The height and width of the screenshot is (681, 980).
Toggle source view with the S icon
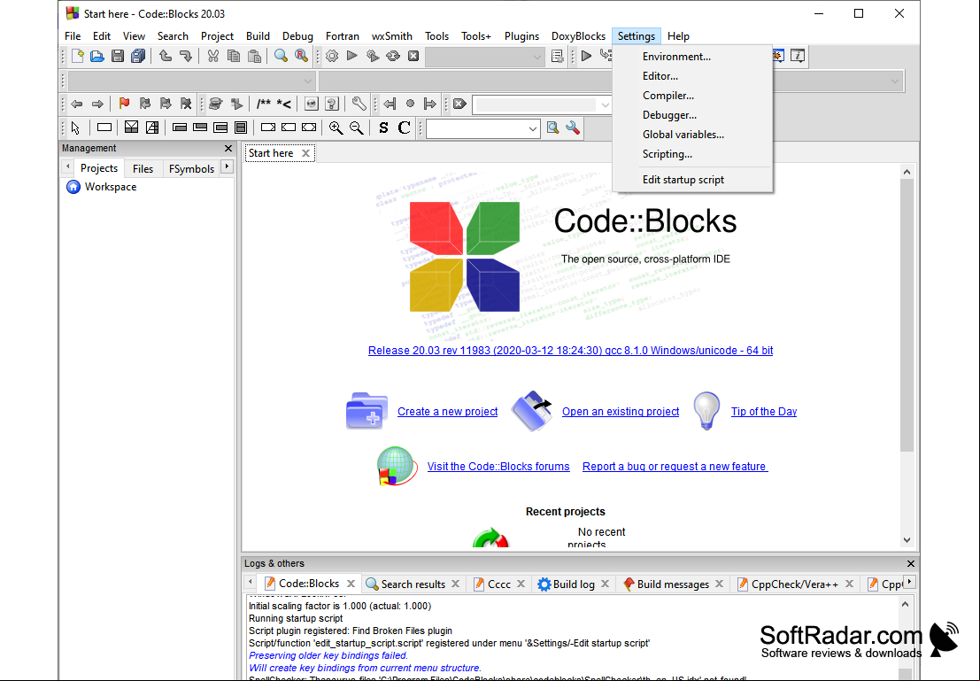tap(383, 128)
